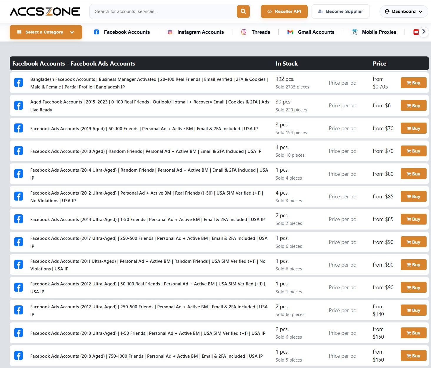Click the "192 pcs." stock count
This screenshot has width=431, height=368.
[x=285, y=79]
